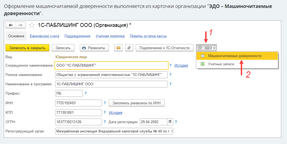The width and height of the screenshot is (287, 144).
Task: Go forward with the right arrow button
Action: (21, 25)
